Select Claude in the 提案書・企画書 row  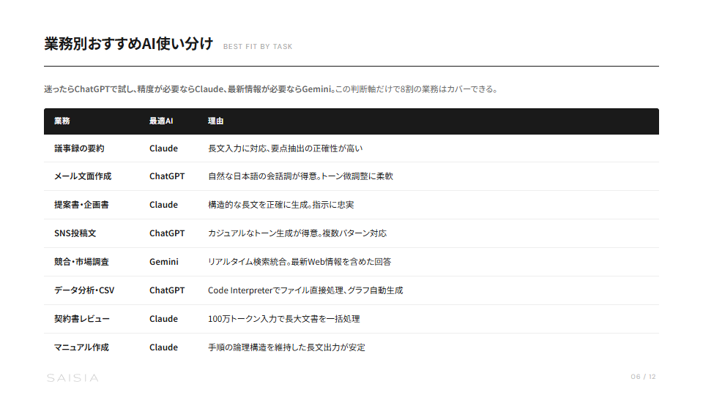pos(163,205)
